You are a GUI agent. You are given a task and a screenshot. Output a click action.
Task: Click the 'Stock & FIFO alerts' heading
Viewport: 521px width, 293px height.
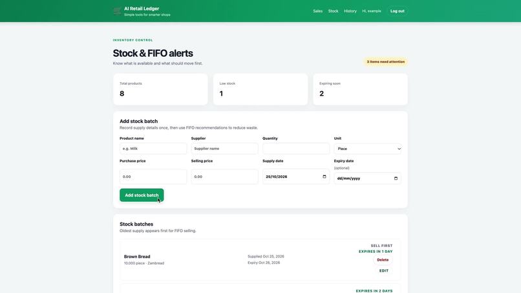coord(153,53)
